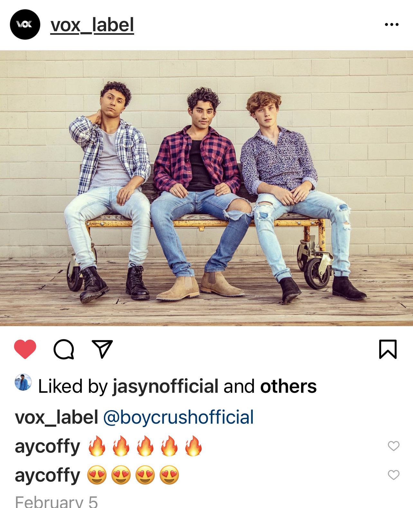Show list of others who liked

[x=288, y=386]
